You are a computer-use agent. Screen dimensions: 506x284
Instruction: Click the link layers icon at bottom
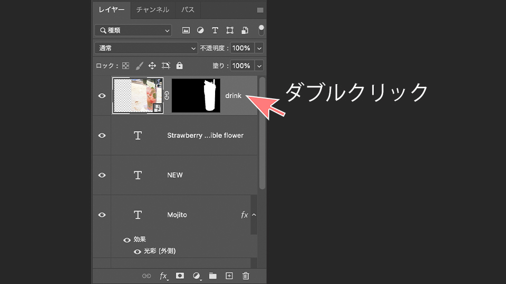[x=147, y=276]
